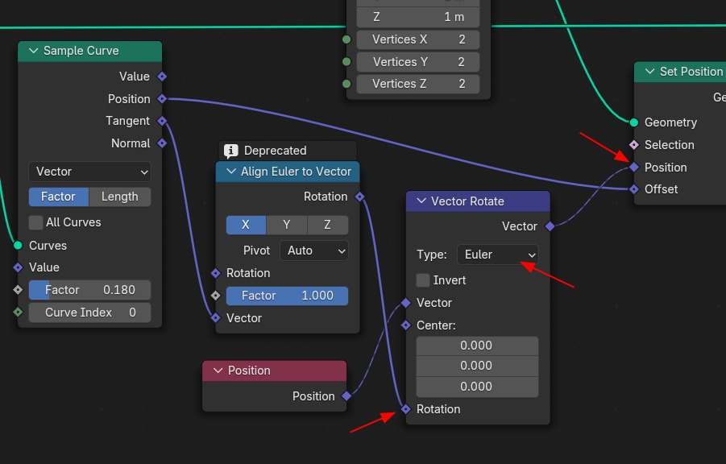Click Align Euler Vector input socket
Viewport: 726px width, 464px height.
click(x=216, y=317)
